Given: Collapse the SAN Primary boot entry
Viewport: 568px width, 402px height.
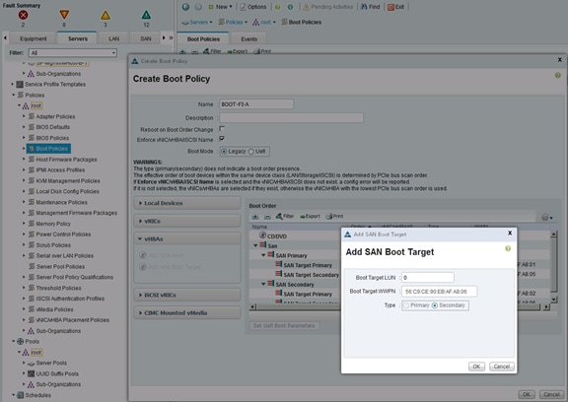Looking at the screenshot, I should 263,255.
